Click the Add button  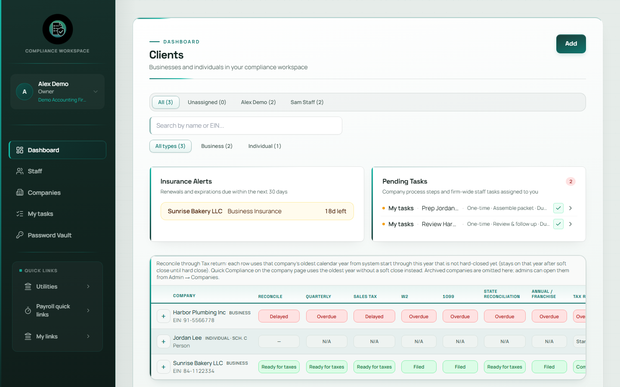571,44
